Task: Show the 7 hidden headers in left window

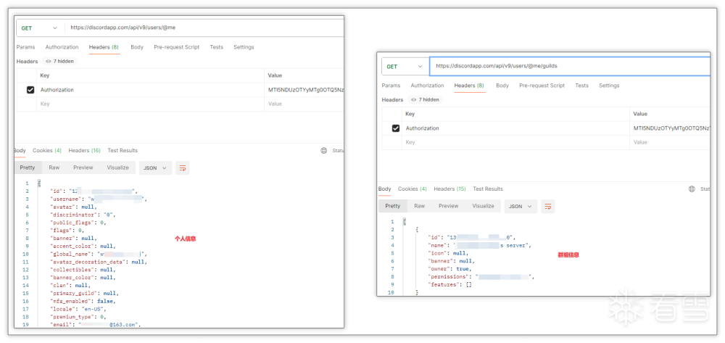Action: (59, 61)
